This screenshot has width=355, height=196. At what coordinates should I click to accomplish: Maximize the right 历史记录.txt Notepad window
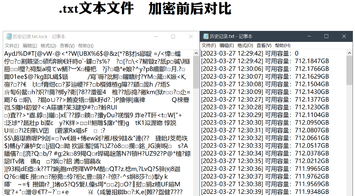[x=326, y=36]
